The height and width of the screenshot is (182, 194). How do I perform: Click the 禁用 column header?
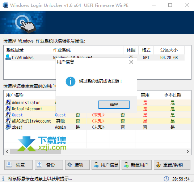click(145, 95)
